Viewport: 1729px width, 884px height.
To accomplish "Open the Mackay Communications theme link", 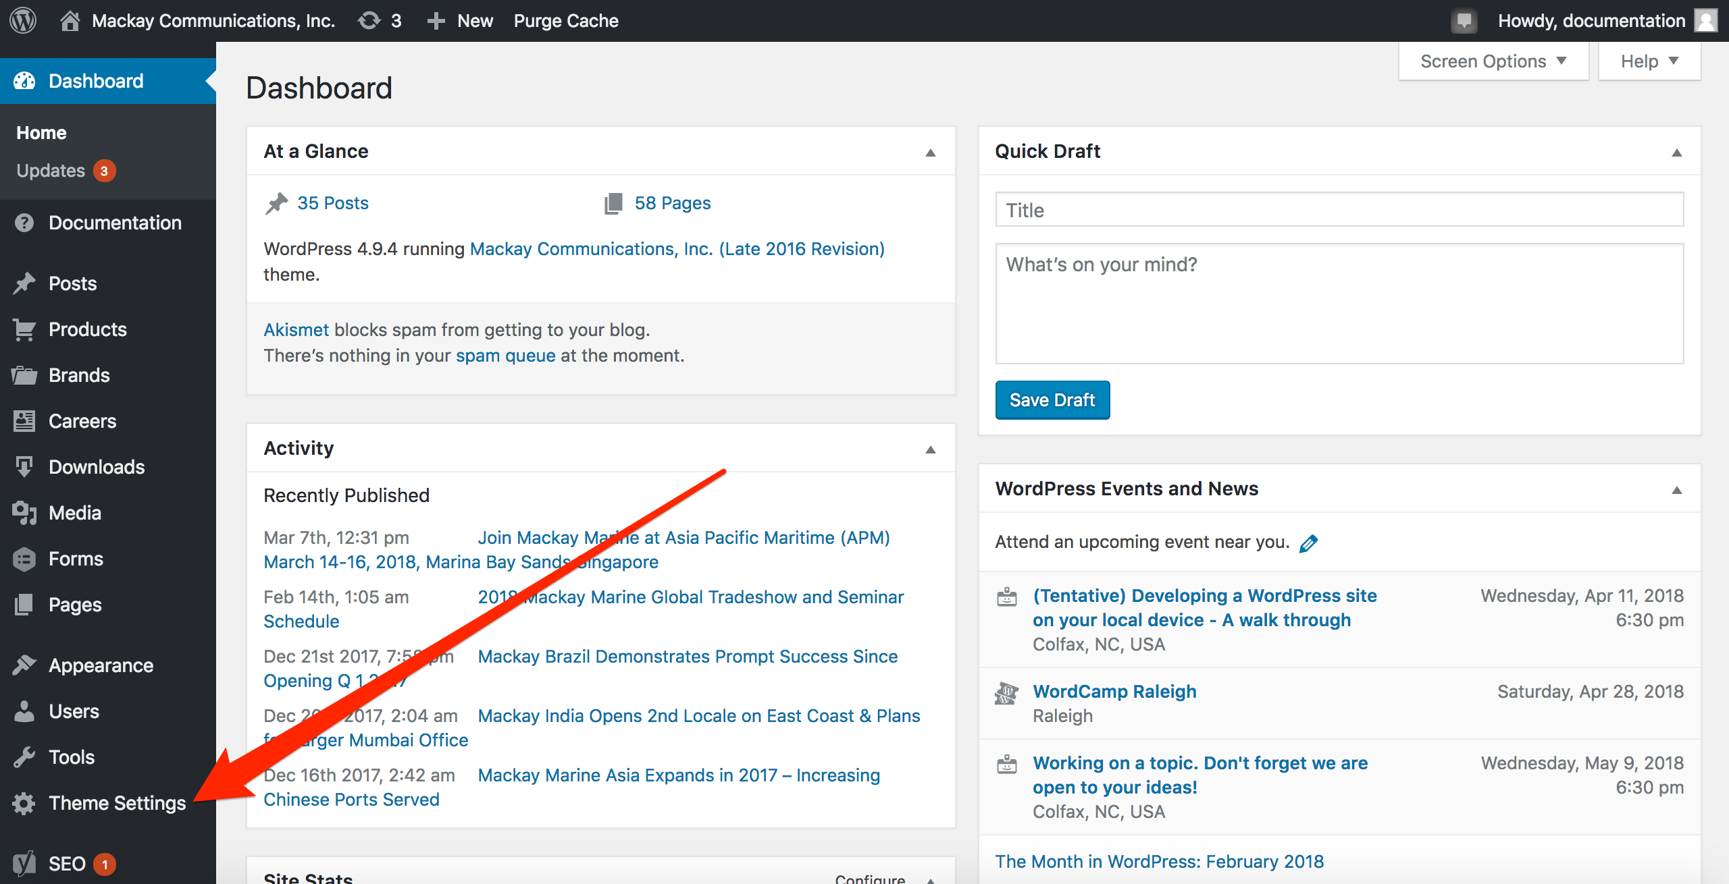I will click(677, 249).
